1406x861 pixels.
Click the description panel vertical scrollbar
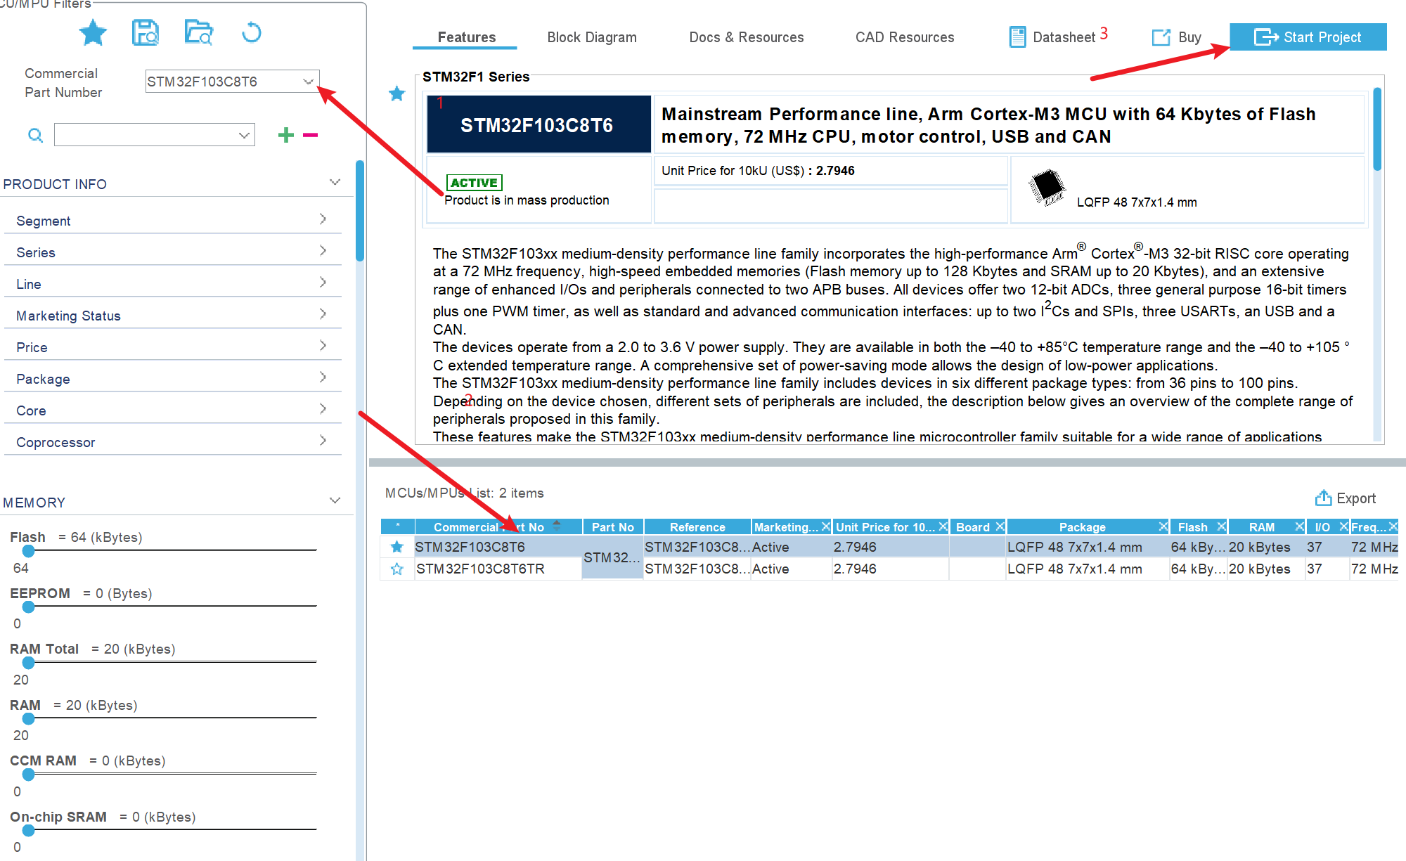pyautogui.click(x=1377, y=129)
